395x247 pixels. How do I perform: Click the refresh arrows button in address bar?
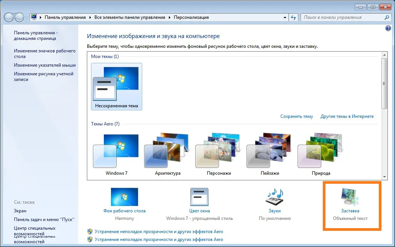pyautogui.click(x=293, y=17)
